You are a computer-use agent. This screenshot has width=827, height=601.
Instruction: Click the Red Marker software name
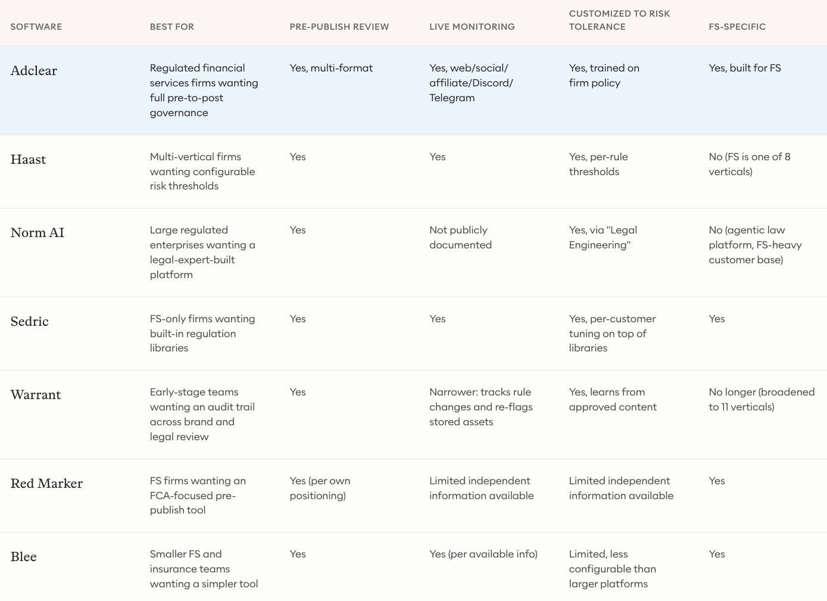point(46,484)
